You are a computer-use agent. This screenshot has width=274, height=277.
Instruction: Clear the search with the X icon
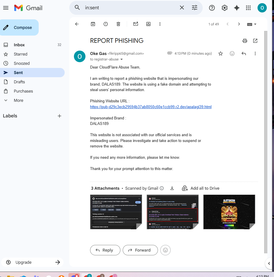click(182, 8)
